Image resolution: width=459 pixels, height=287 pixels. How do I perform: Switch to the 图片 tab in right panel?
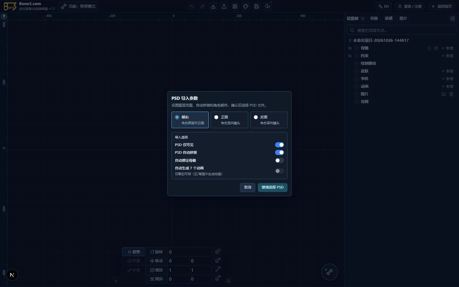[403, 18]
